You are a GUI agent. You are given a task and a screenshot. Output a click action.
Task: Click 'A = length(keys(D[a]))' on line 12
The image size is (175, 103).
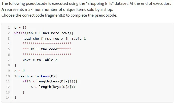point(53,87)
